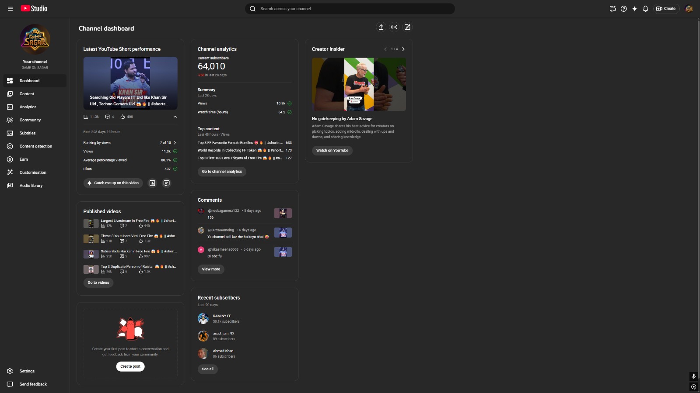Click the create post pencil icon
Image resolution: width=700 pixels, height=393 pixels.
pyautogui.click(x=407, y=27)
